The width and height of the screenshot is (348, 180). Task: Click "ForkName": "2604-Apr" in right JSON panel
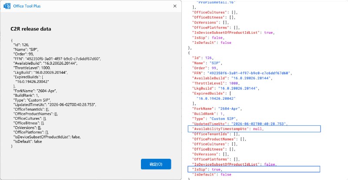pyautogui.click(x=217, y=108)
